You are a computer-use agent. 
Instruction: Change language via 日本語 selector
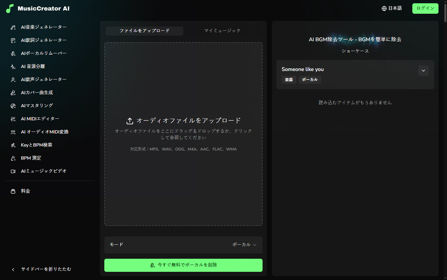(x=392, y=9)
